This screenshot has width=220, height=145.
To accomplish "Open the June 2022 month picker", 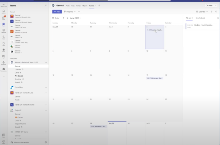I will (75, 18).
